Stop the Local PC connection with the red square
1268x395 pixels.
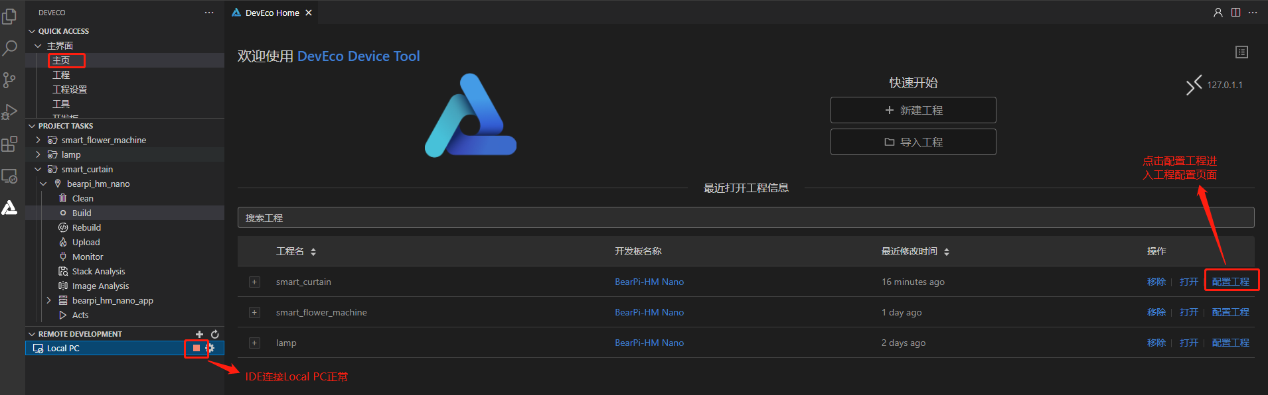coord(197,348)
